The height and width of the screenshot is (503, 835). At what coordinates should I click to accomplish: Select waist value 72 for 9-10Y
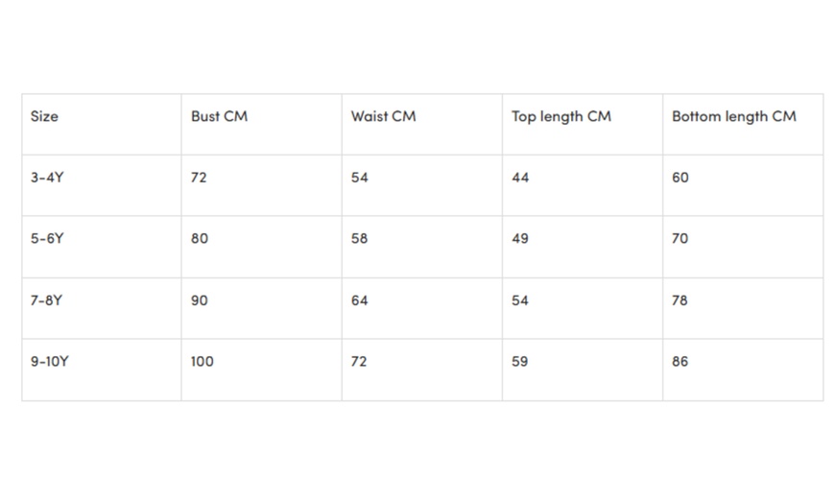[x=359, y=362]
